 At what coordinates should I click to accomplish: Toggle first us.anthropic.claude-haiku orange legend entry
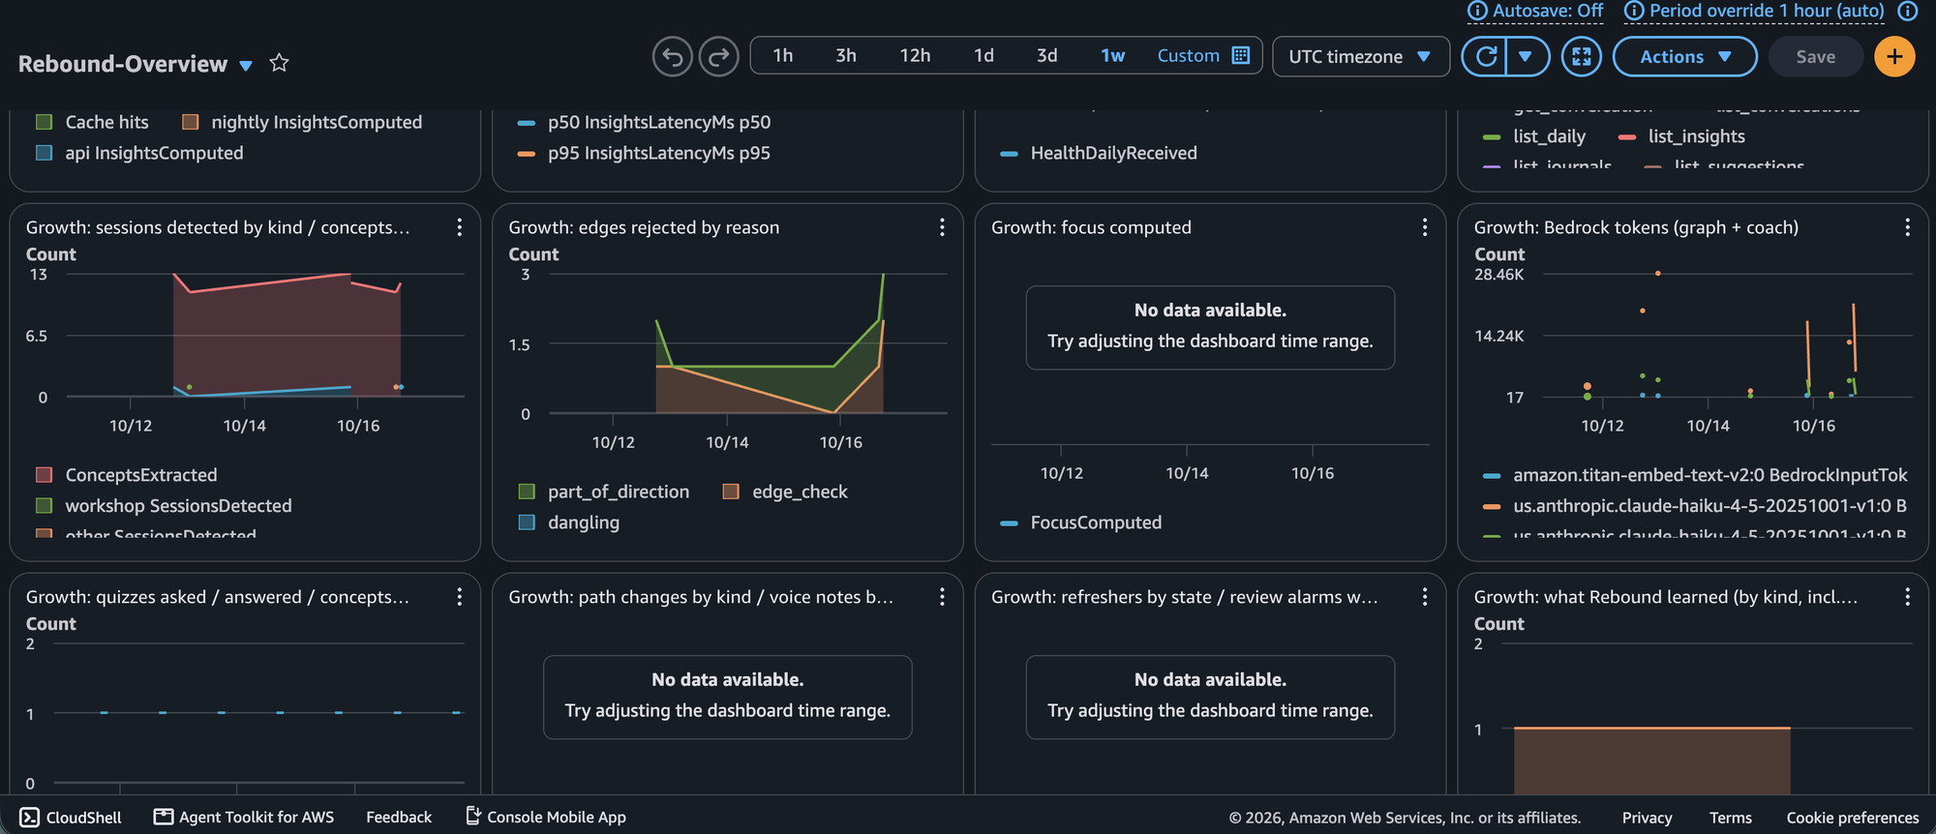[x=1695, y=506]
